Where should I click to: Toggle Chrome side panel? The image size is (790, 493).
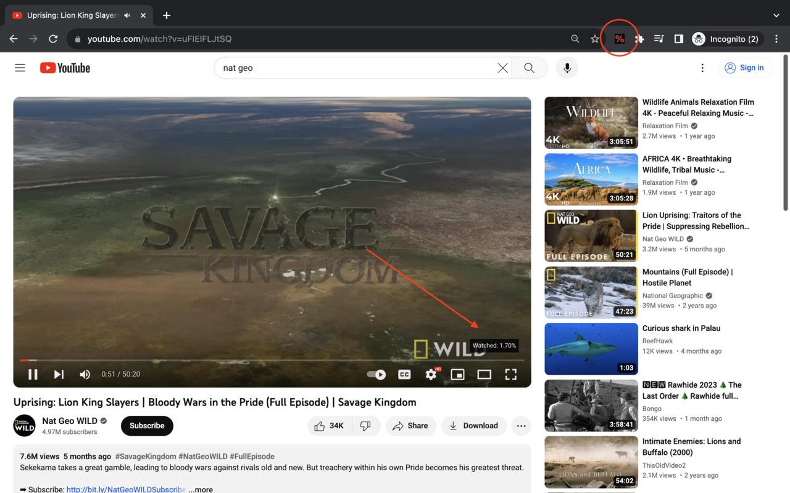678,39
